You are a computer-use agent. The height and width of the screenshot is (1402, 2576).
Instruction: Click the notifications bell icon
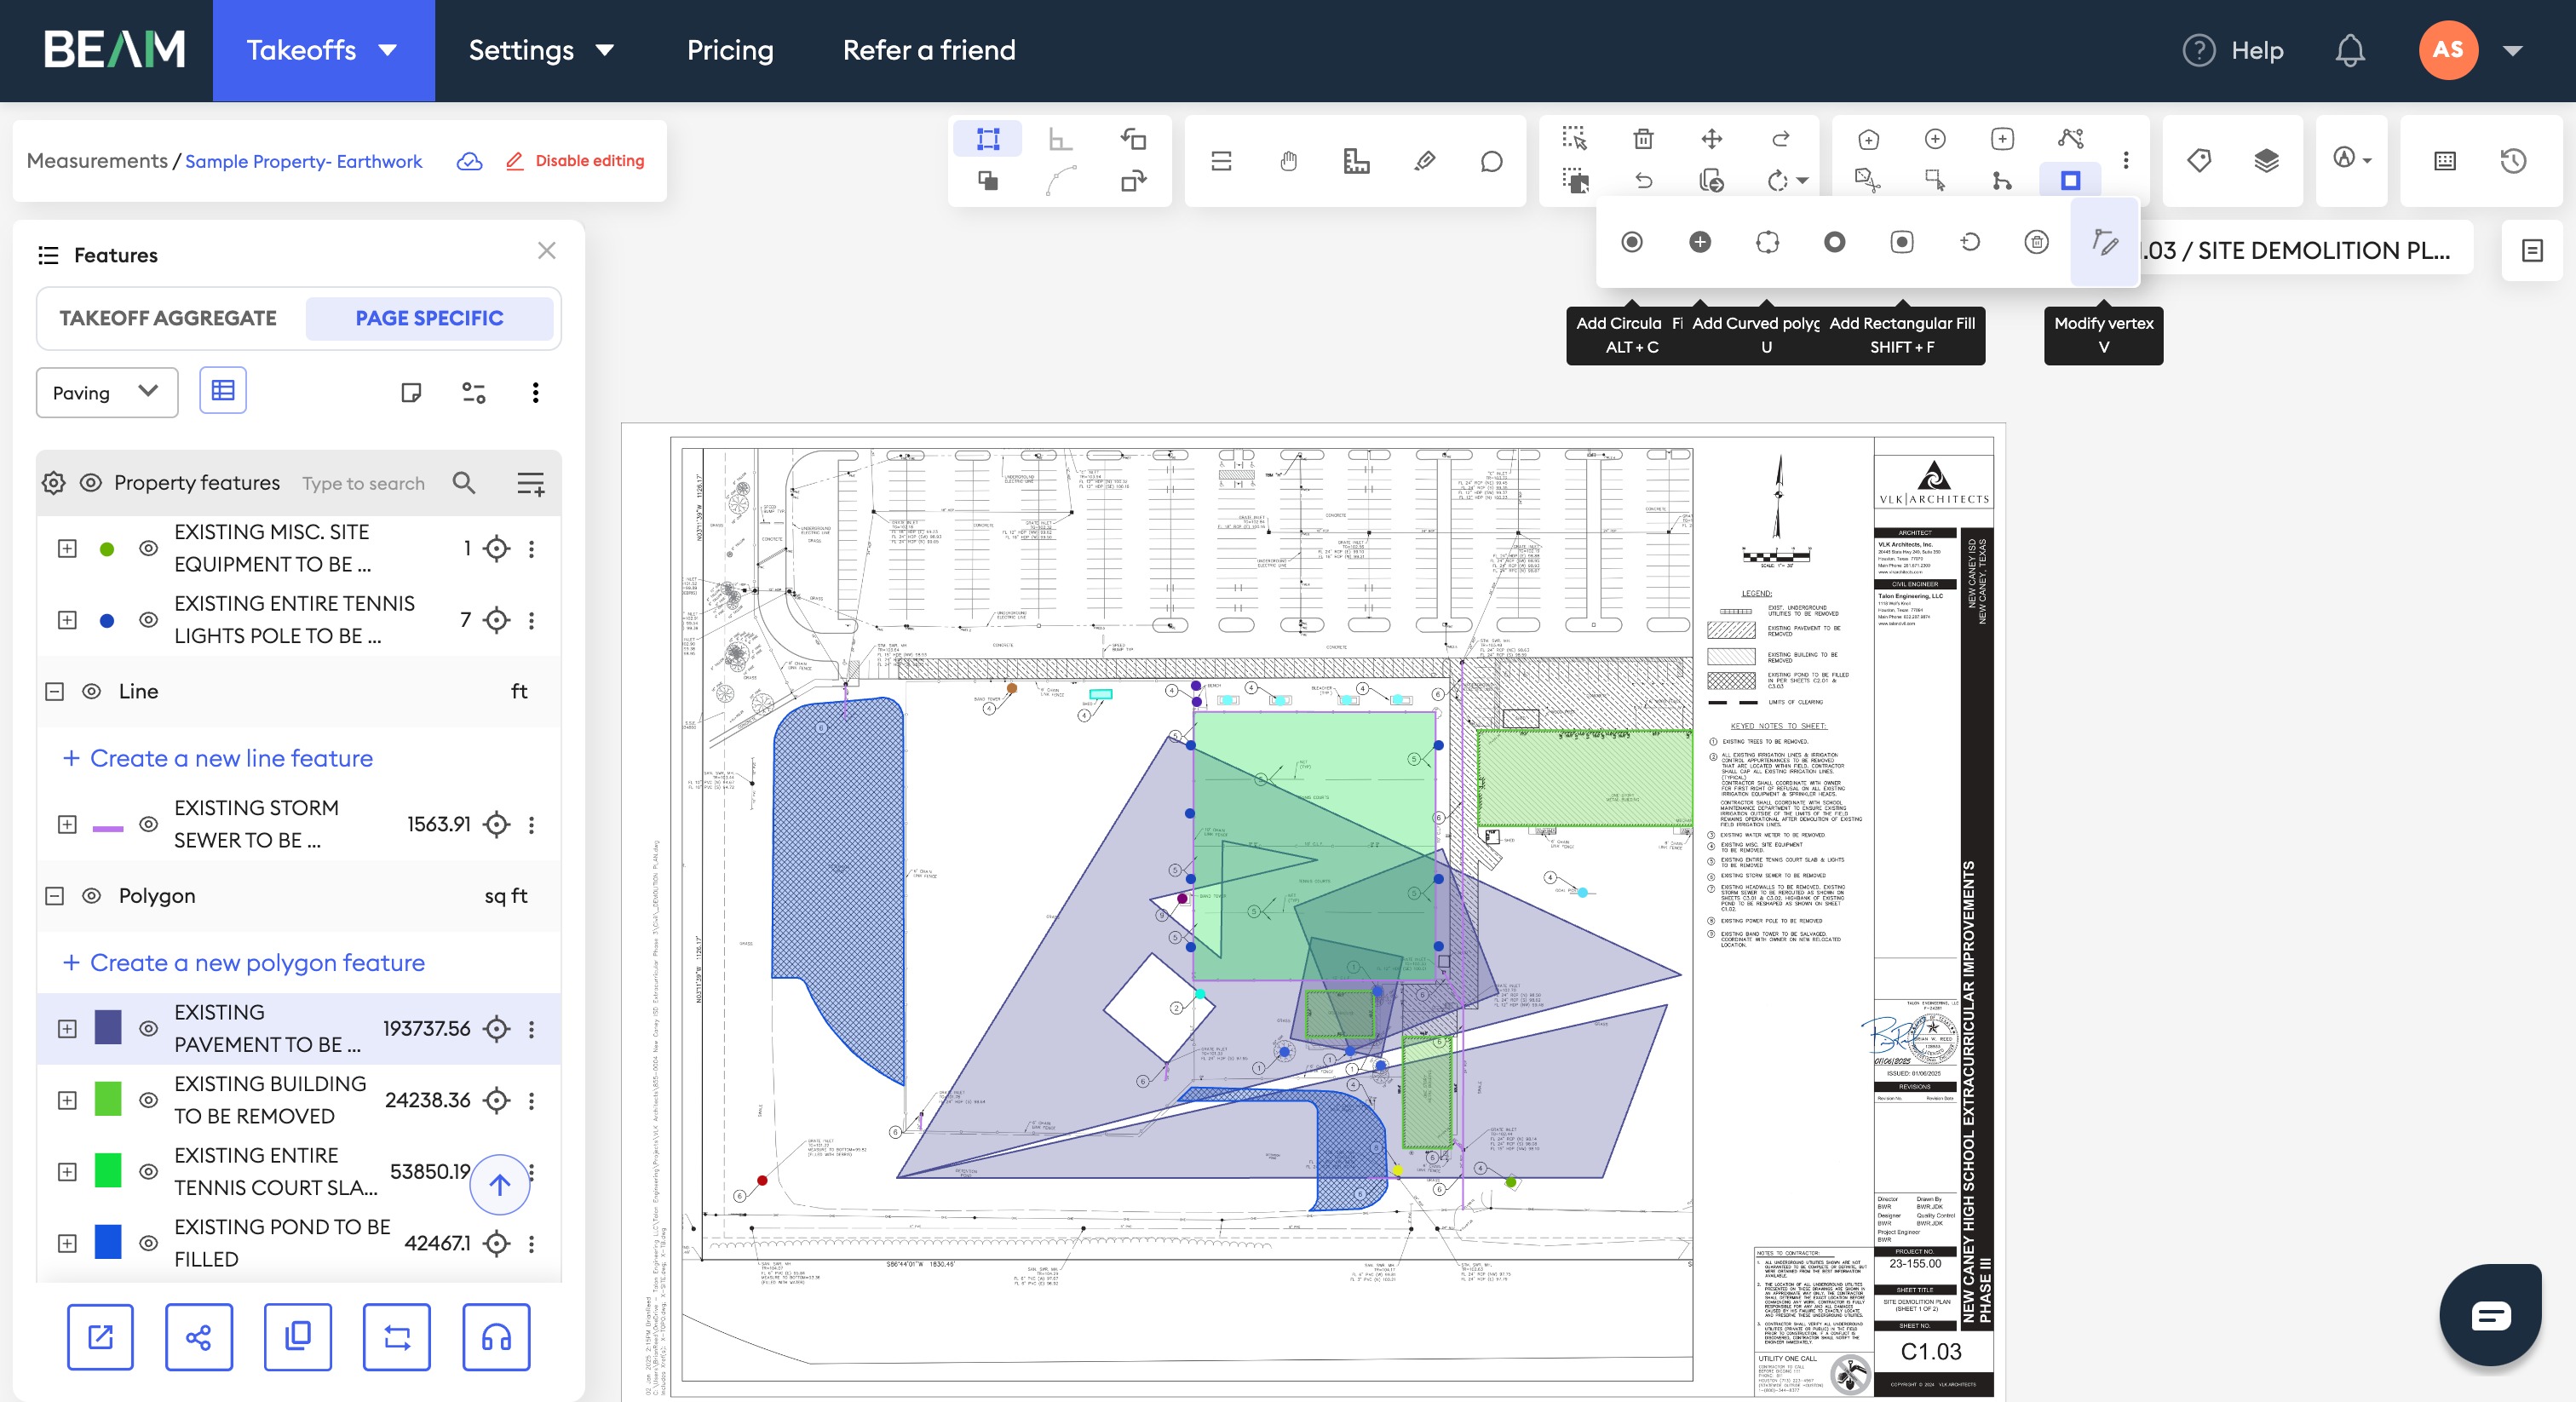coord(2349,50)
